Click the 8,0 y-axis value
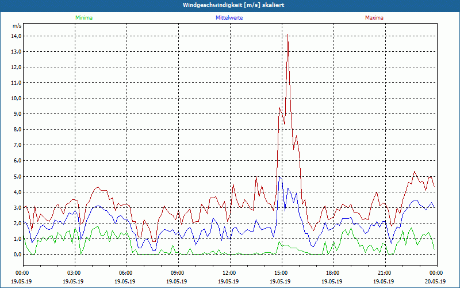460x288 pixels. pos(17,130)
